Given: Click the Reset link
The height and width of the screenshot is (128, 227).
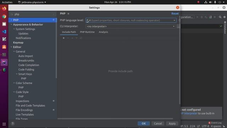Looking at the screenshot, I should point(175,14).
